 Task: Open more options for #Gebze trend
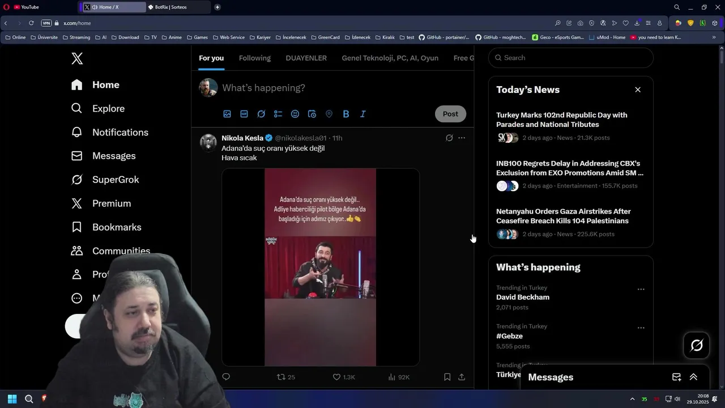pos(641,328)
